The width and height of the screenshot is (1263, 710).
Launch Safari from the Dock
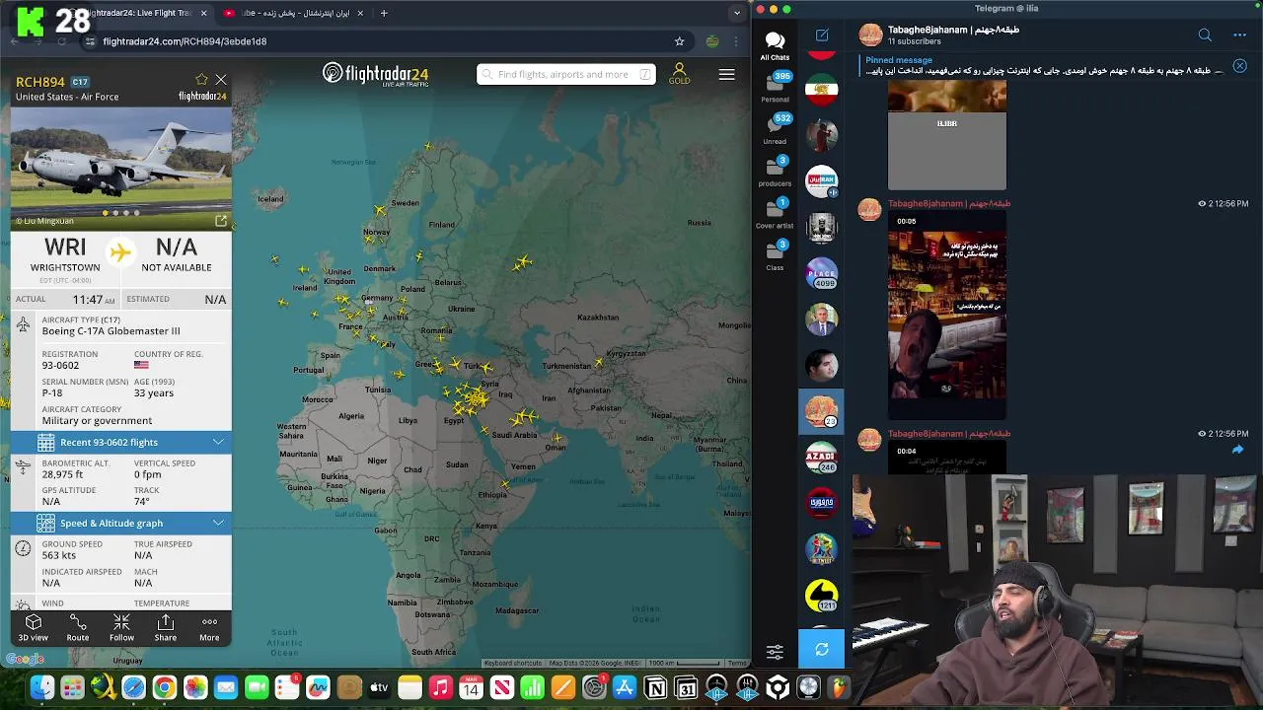point(133,688)
